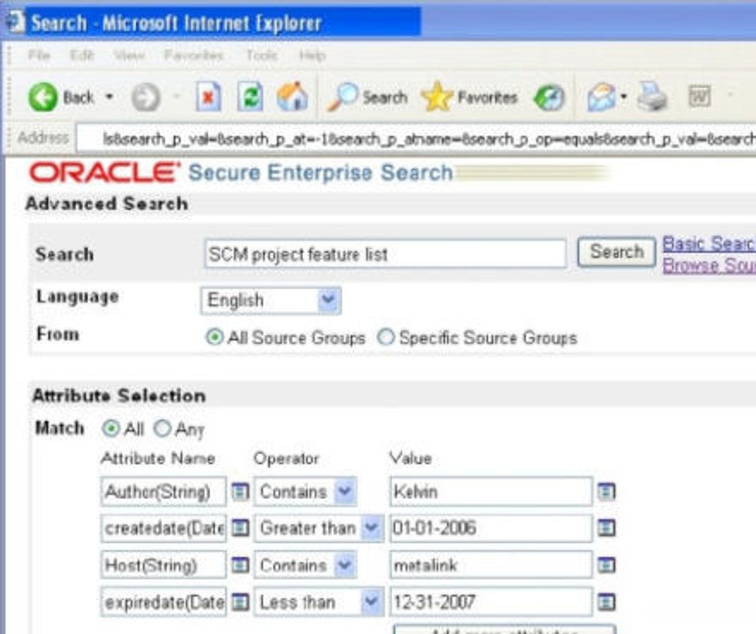Screen dimensions: 756x634
Task: Click the Internet Explorer title bar page icon
Action: tap(16, 22)
